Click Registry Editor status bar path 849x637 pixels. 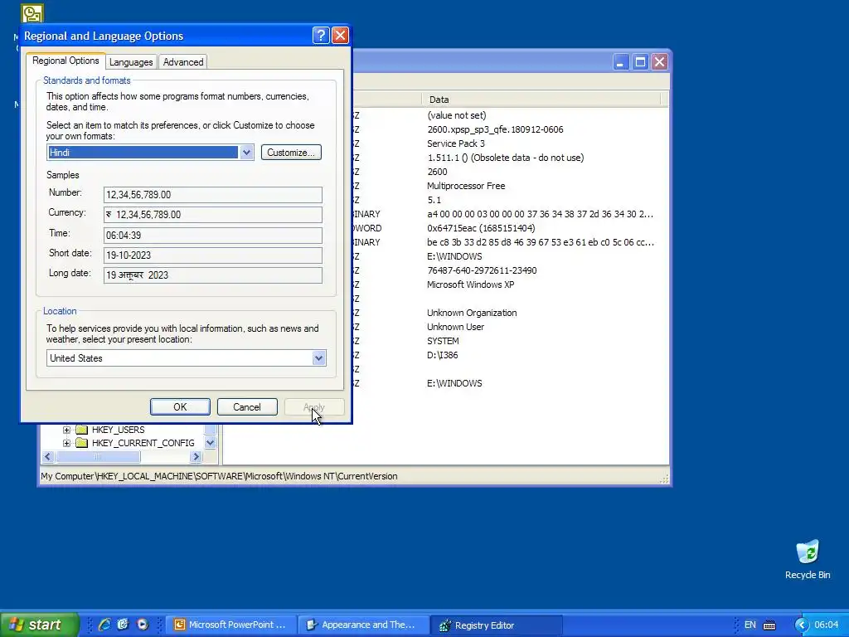[219, 476]
